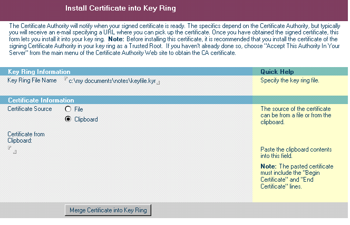This screenshot has height=225, width=350.
Task: Click 'Specify the key ring file.' help text
Action: pos(290,81)
